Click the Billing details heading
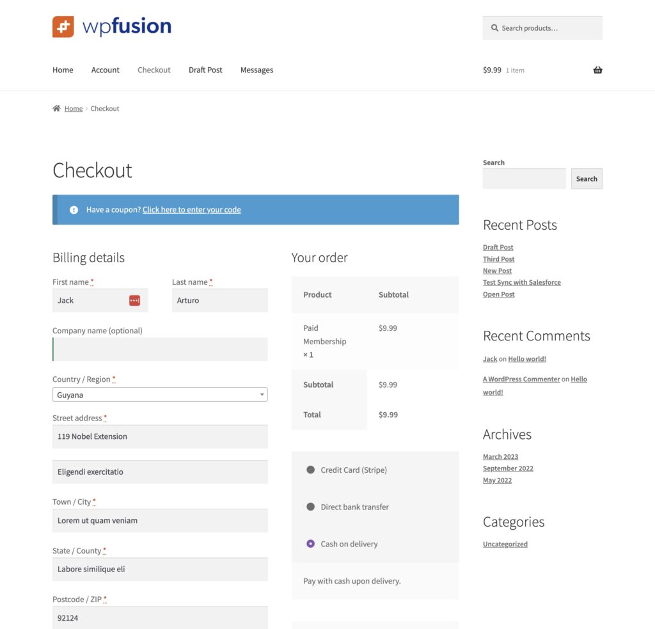The height and width of the screenshot is (629, 655). 88,258
